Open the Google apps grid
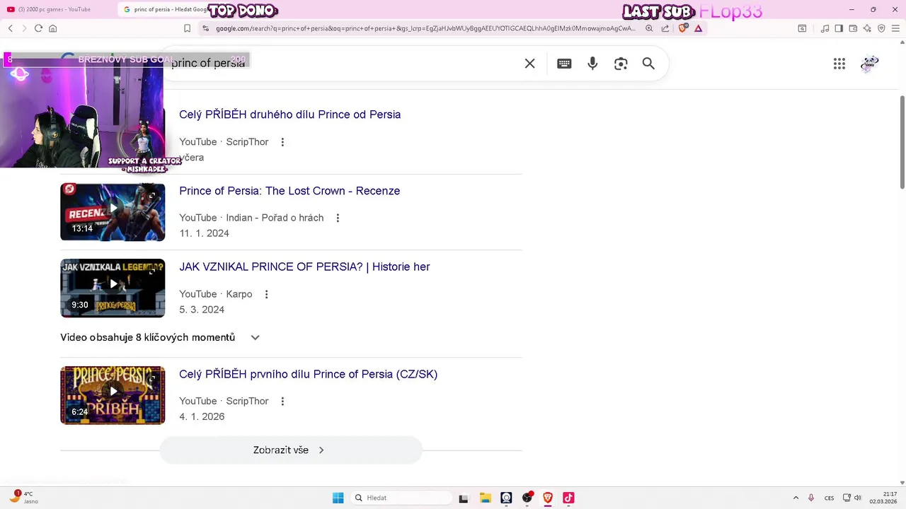This screenshot has width=906, height=509. (x=839, y=64)
